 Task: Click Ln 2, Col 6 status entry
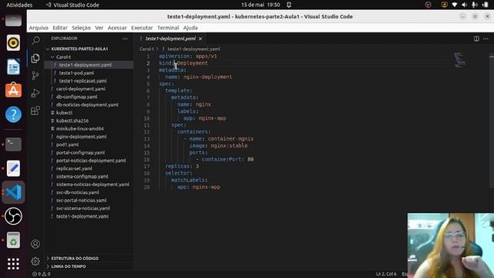click(386, 274)
